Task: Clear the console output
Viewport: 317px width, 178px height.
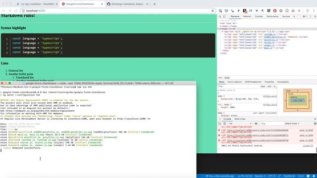Action: [224, 124]
